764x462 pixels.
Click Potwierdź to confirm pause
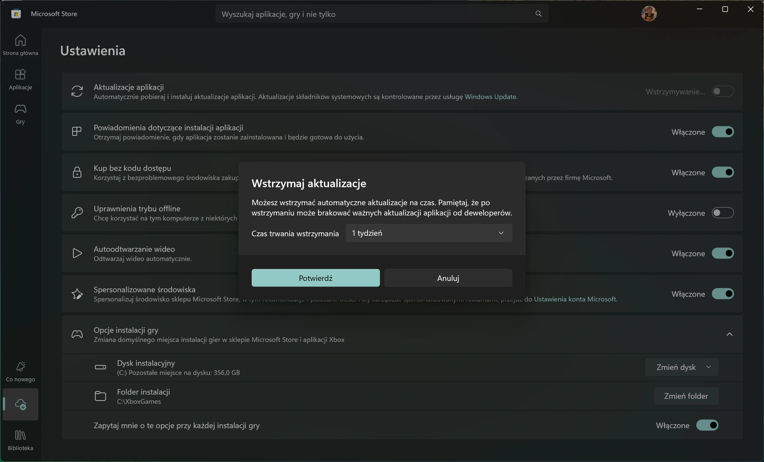point(316,278)
